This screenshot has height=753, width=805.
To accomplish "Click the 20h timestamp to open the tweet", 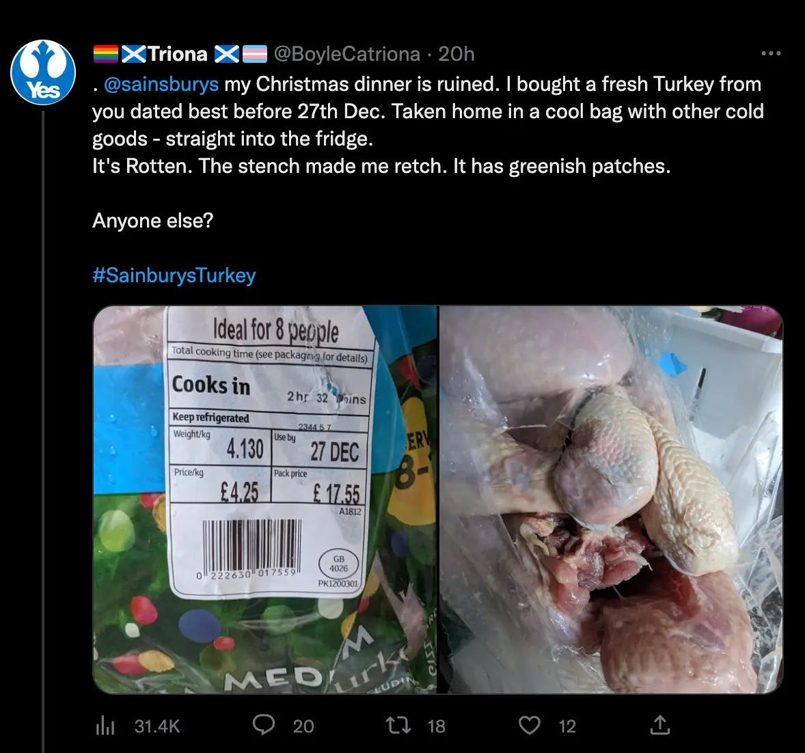I will click(459, 54).
